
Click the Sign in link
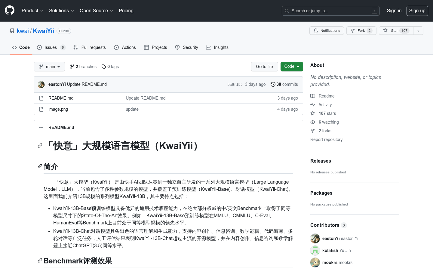click(x=394, y=10)
